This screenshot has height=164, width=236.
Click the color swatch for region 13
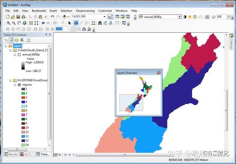click(x=23, y=141)
